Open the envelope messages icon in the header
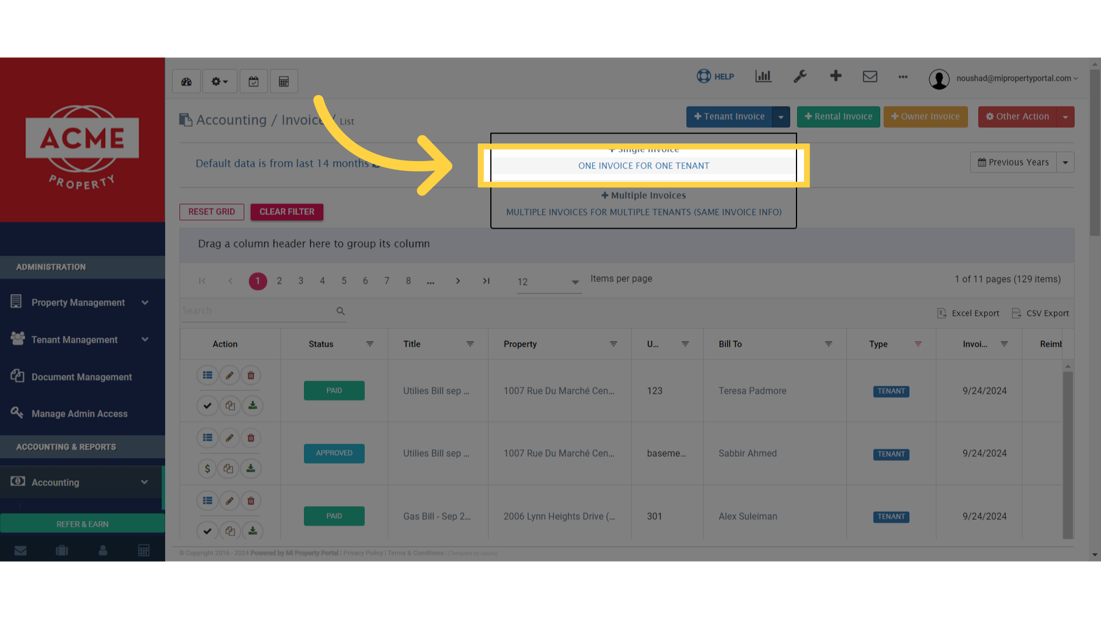This screenshot has width=1101, height=619. pos(870,76)
